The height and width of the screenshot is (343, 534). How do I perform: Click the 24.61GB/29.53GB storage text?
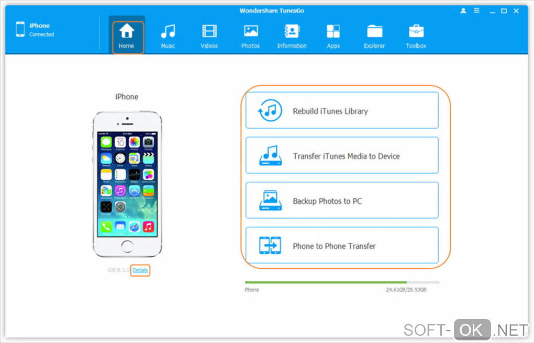pos(406,290)
